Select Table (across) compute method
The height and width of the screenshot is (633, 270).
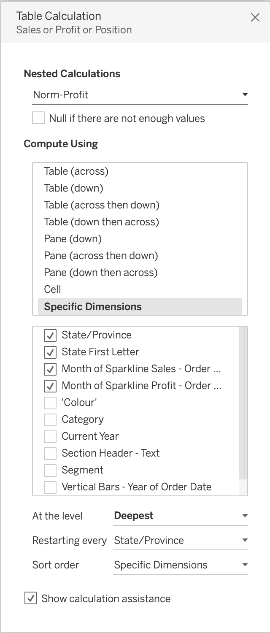pos(76,171)
